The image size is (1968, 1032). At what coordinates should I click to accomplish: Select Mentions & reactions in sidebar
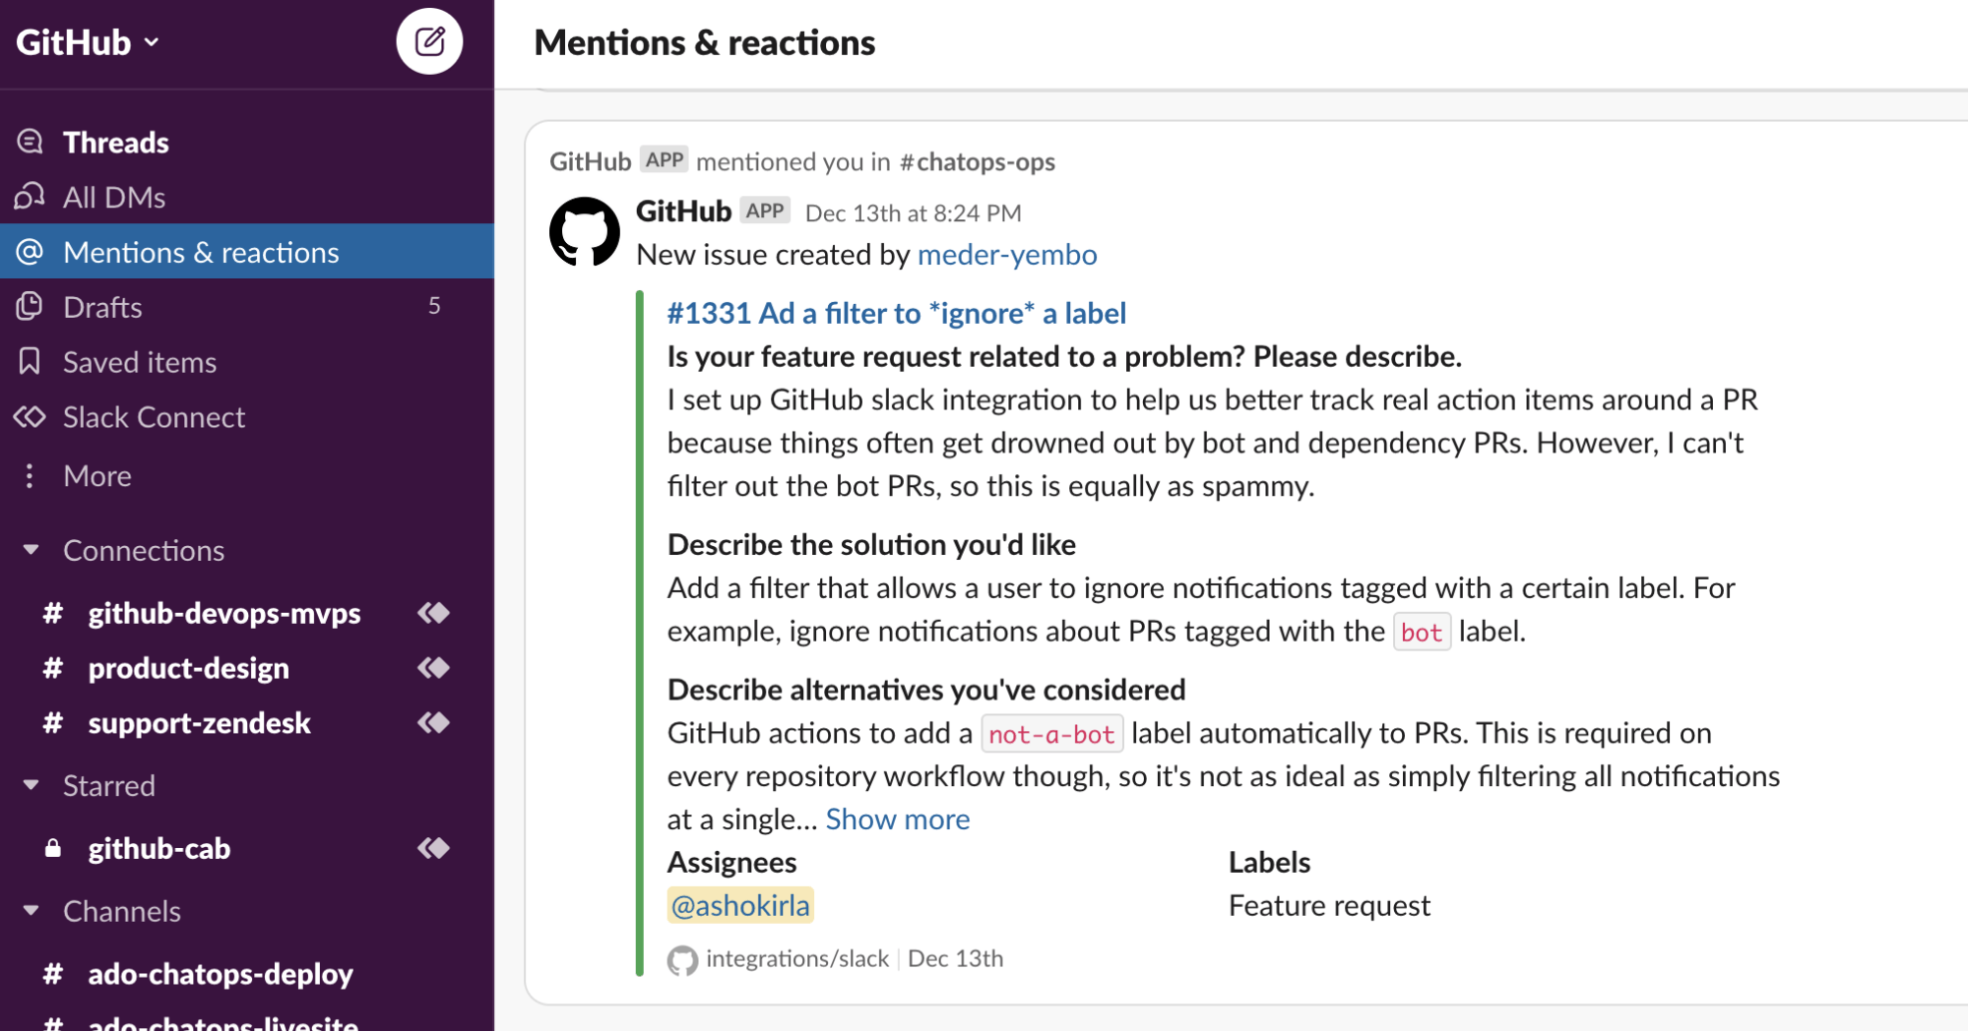coord(200,252)
